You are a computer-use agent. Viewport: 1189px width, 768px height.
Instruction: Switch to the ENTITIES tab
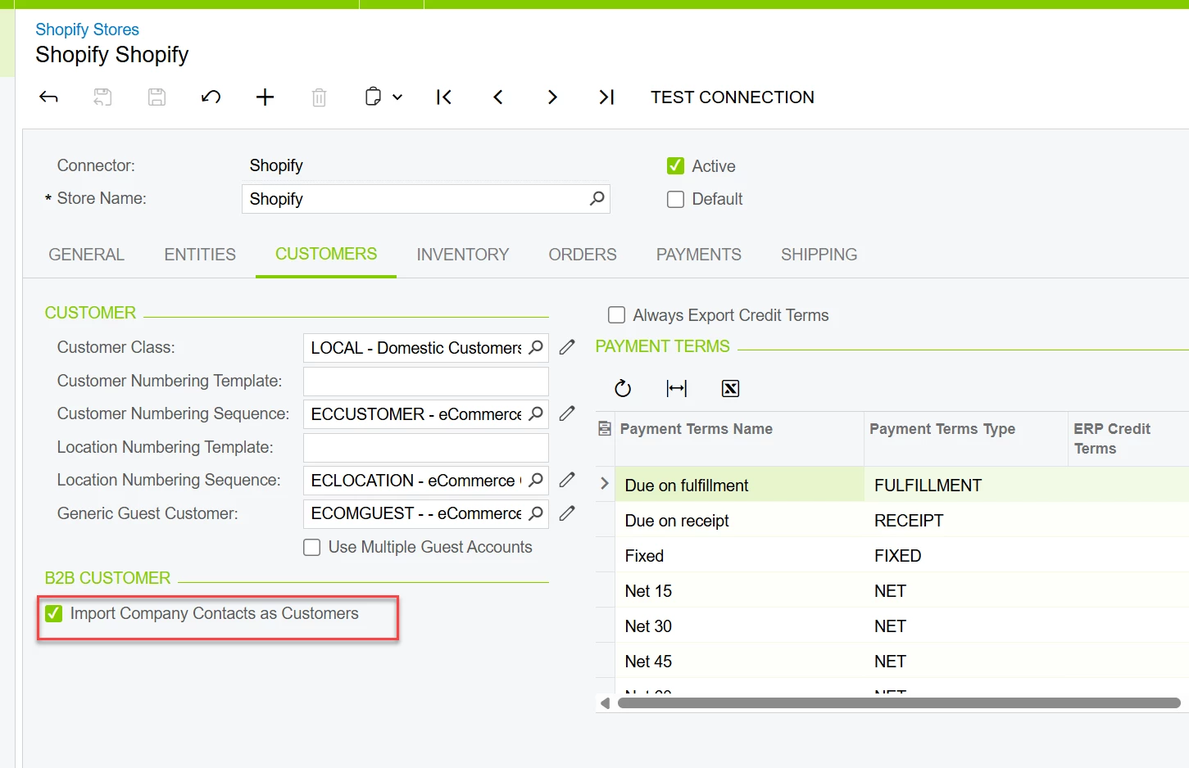coord(200,255)
